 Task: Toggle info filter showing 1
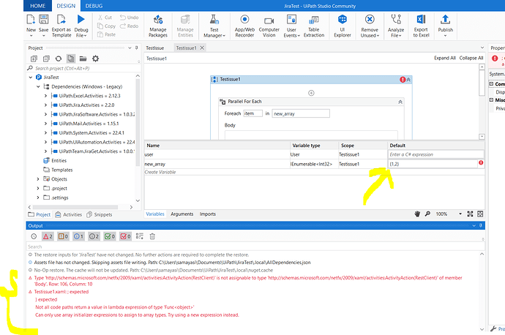coord(78,236)
